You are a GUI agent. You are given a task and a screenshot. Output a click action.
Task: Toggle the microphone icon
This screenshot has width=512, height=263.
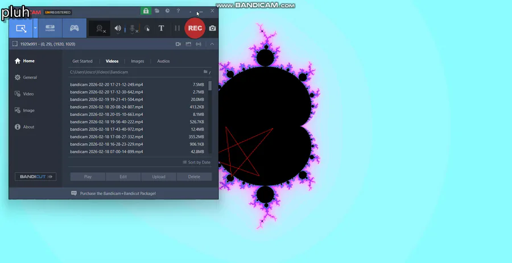point(133,28)
